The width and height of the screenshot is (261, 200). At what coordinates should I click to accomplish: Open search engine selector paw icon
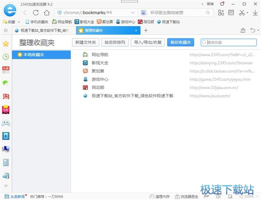click(x=143, y=13)
